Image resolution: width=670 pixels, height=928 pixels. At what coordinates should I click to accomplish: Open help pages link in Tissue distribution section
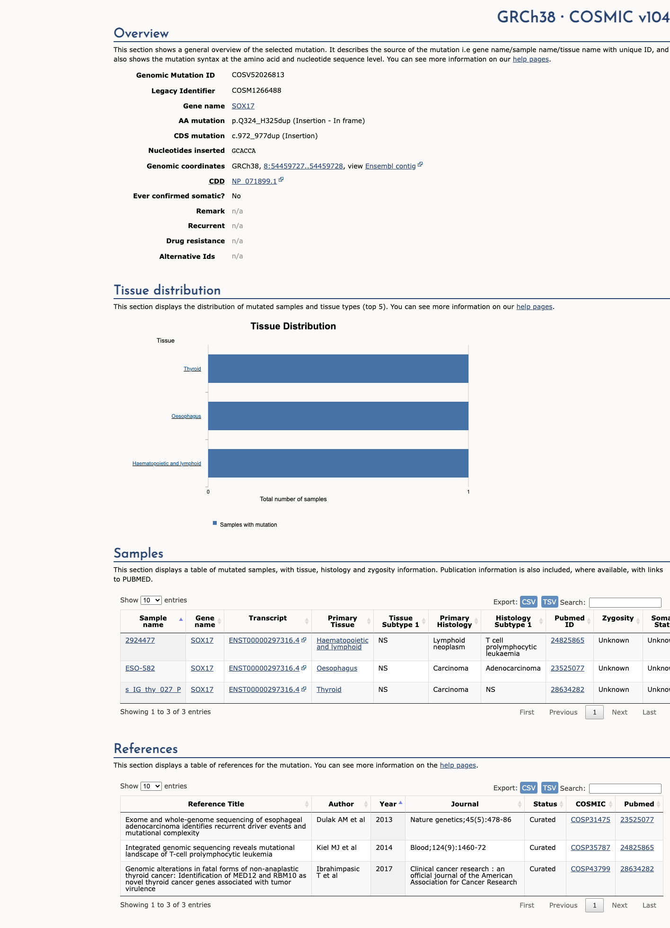coord(534,307)
